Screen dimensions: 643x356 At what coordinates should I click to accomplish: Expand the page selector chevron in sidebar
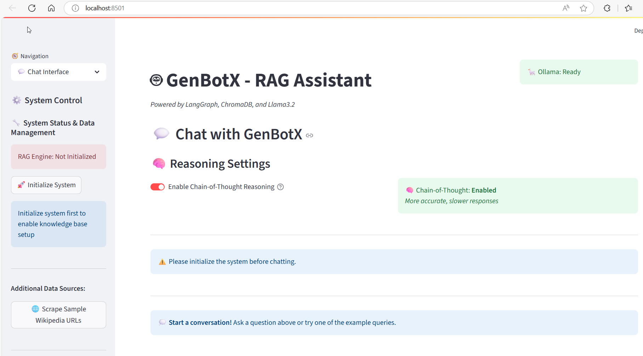tap(97, 72)
